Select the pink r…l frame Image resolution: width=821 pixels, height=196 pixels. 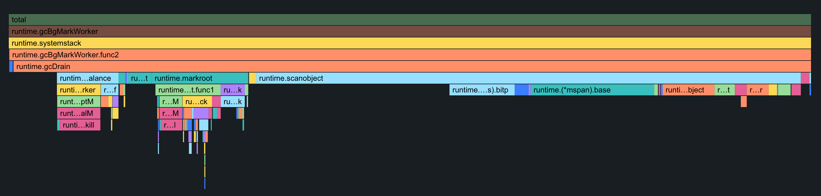coord(171,125)
